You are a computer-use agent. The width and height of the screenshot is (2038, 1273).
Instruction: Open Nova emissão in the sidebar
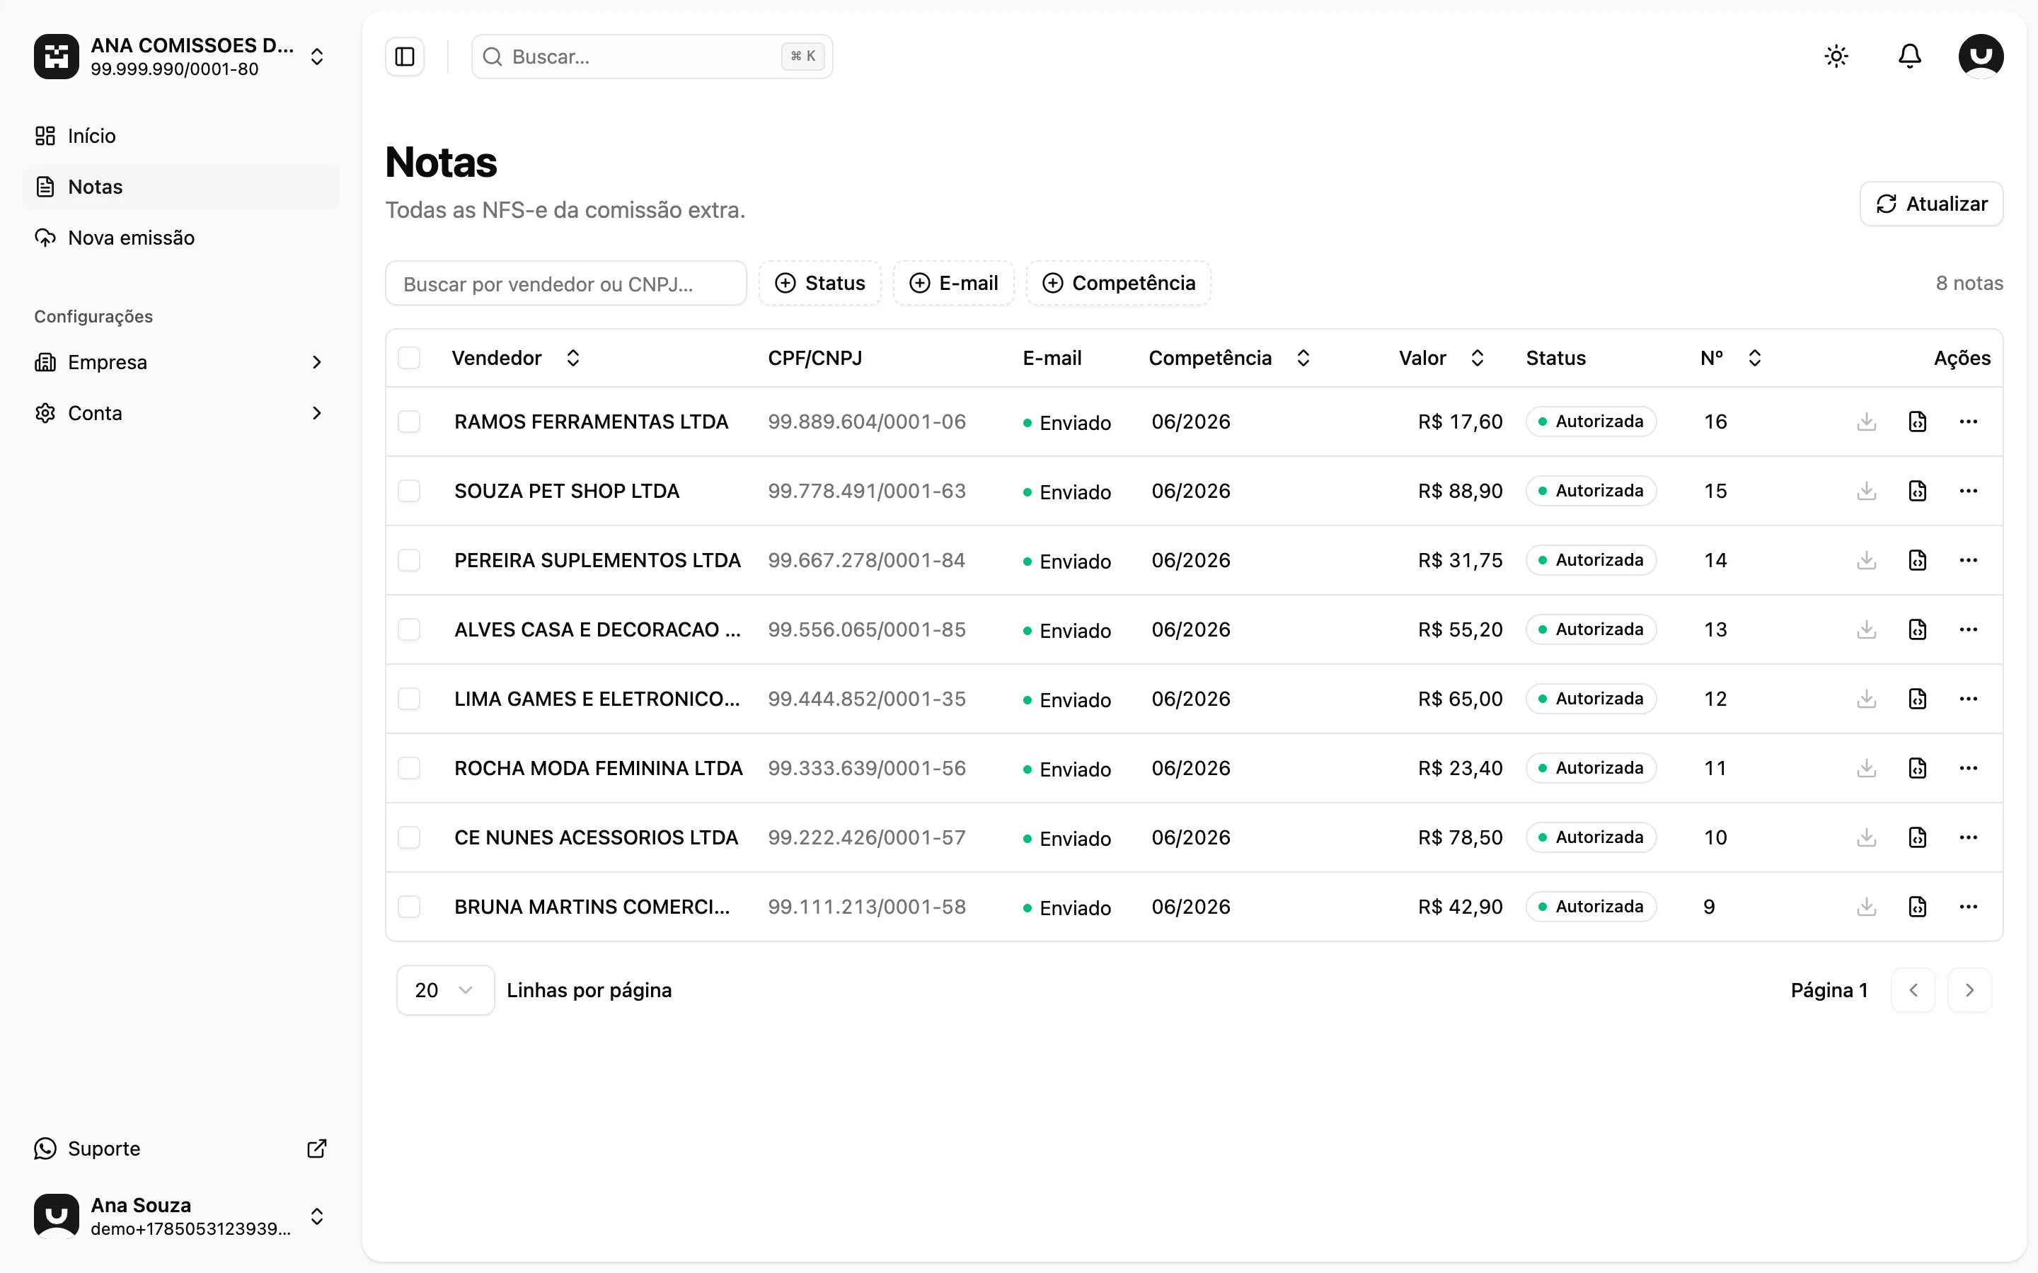181,238
